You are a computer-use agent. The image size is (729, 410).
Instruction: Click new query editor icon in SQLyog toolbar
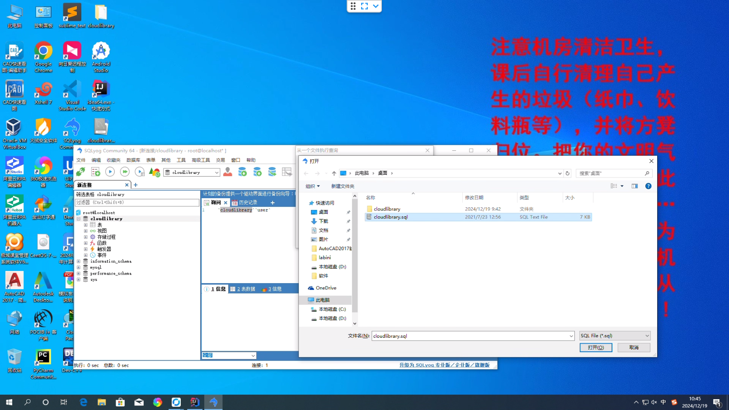[x=95, y=172]
